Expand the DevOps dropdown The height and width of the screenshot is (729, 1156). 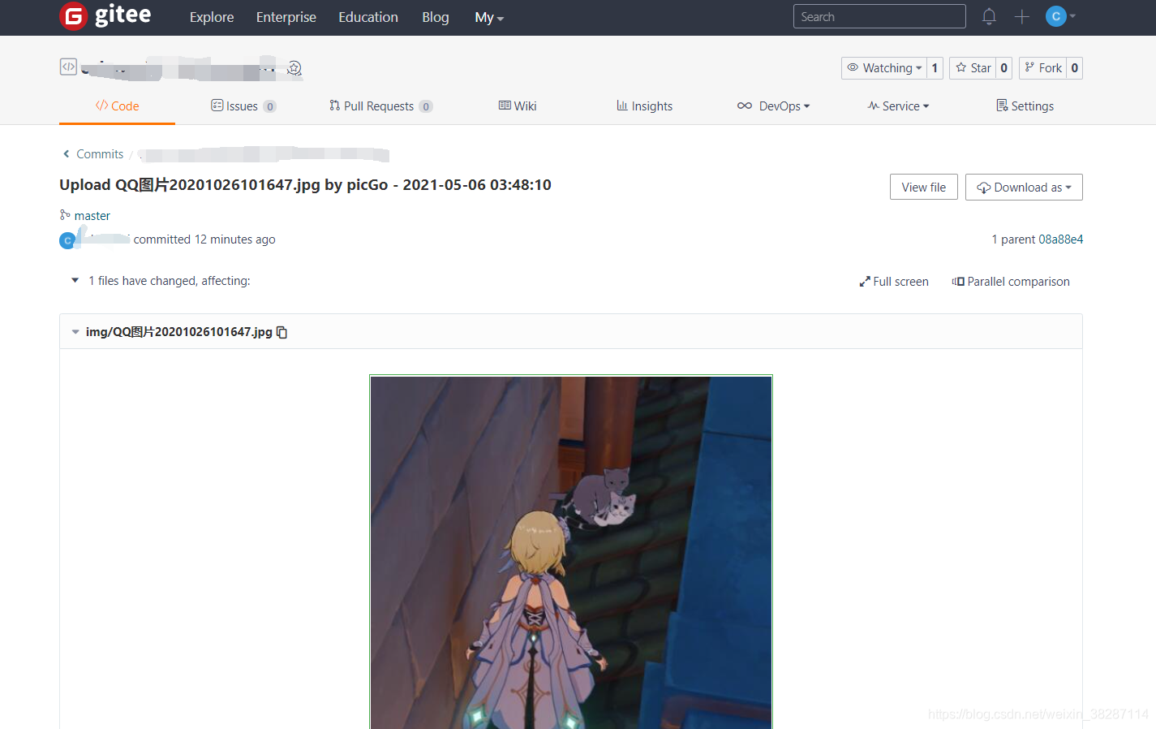click(x=773, y=106)
